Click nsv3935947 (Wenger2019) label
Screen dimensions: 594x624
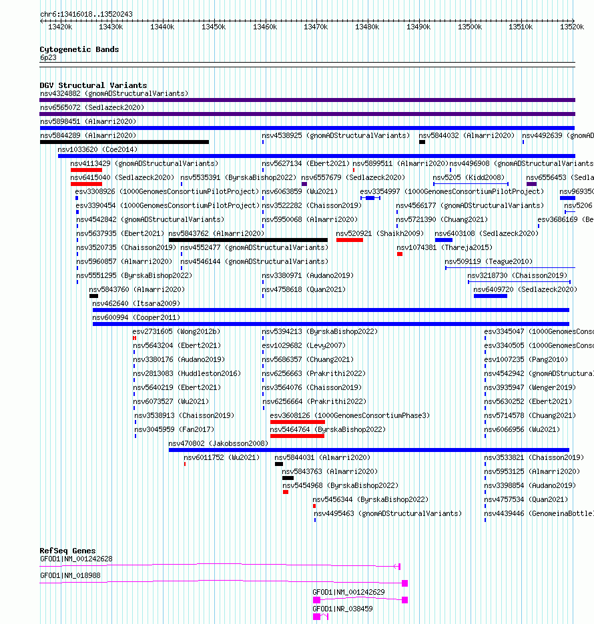pyautogui.click(x=530, y=387)
